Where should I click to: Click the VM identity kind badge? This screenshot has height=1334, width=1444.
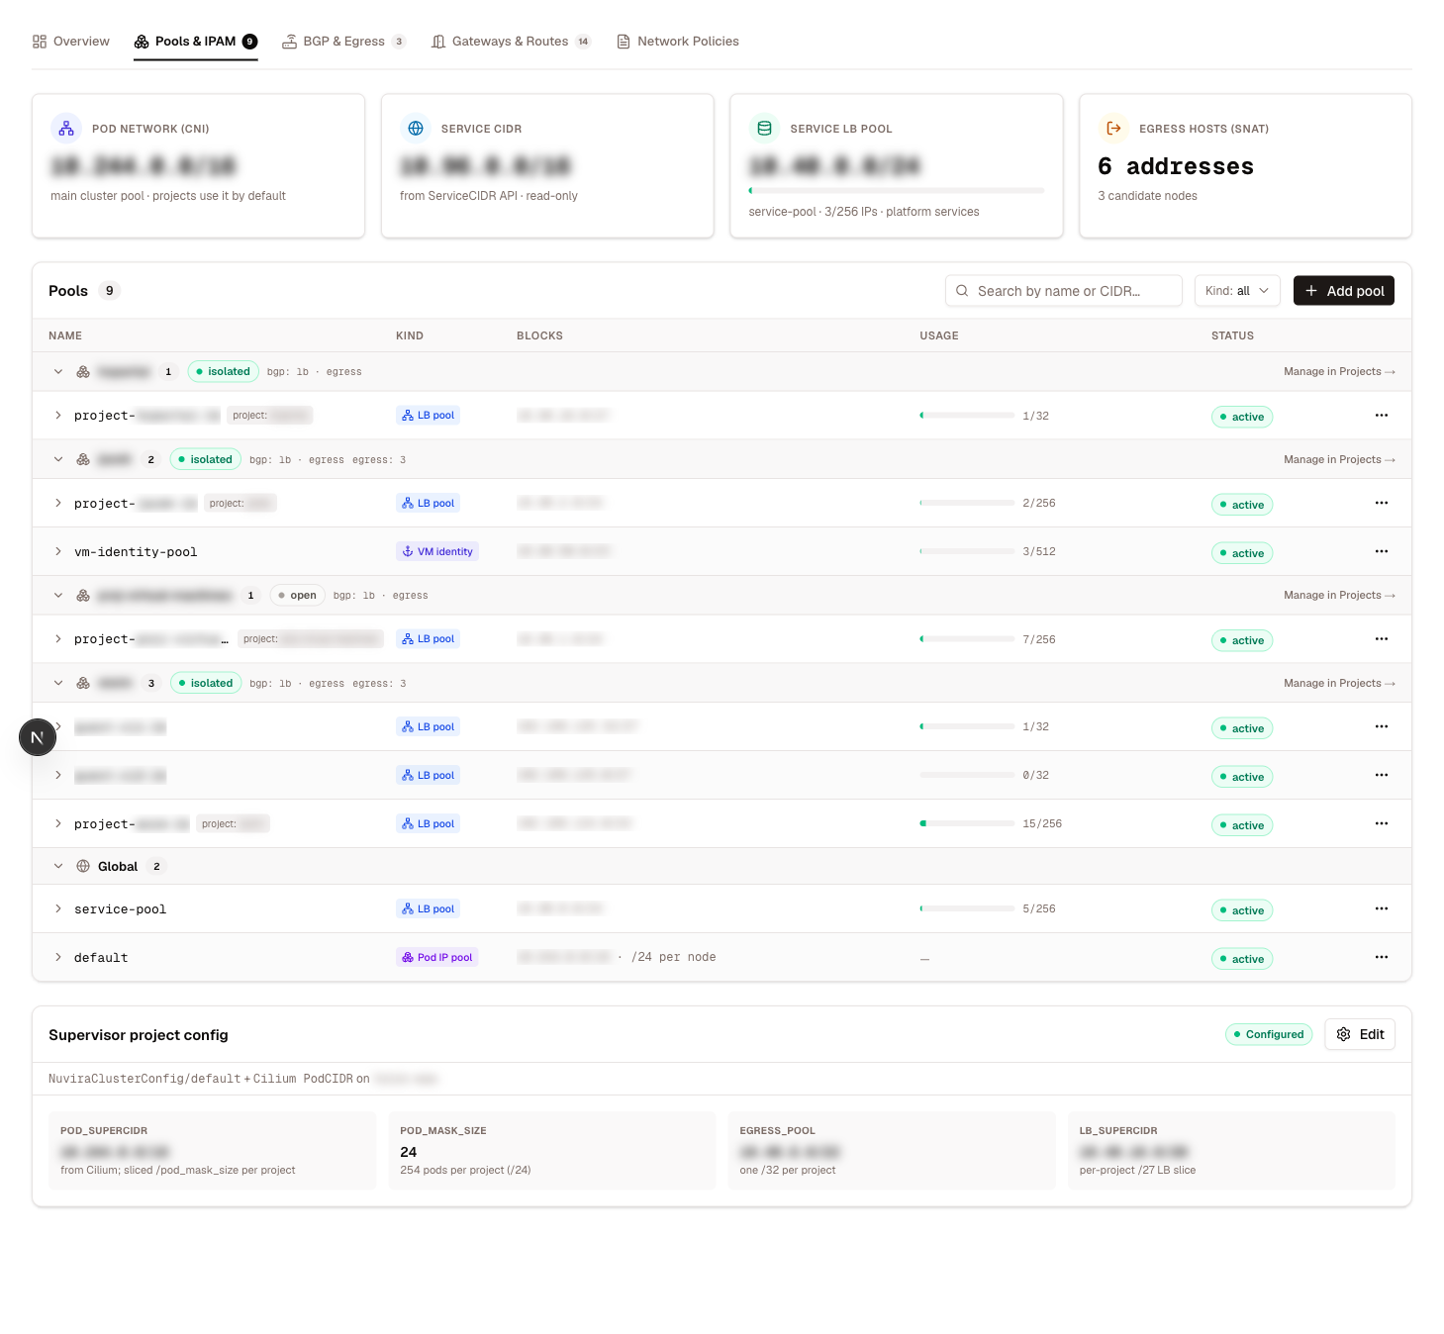coord(437,552)
